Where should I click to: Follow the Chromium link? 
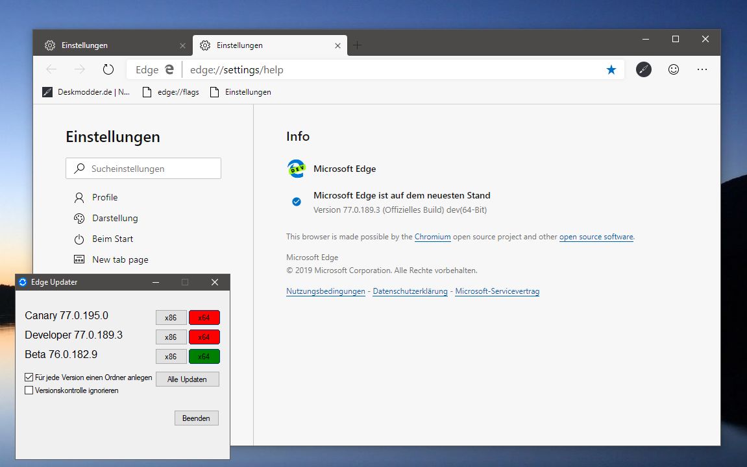click(x=433, y=237)
